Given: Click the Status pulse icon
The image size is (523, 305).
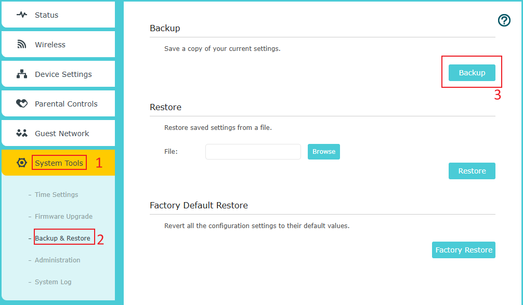Looking at the screenshot, I should [x=22, y=15].
